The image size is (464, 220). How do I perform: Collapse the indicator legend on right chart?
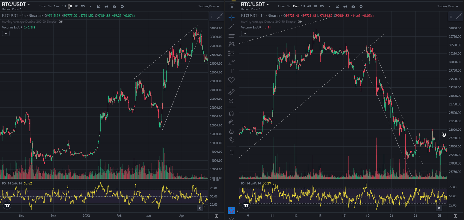(244, 33)
